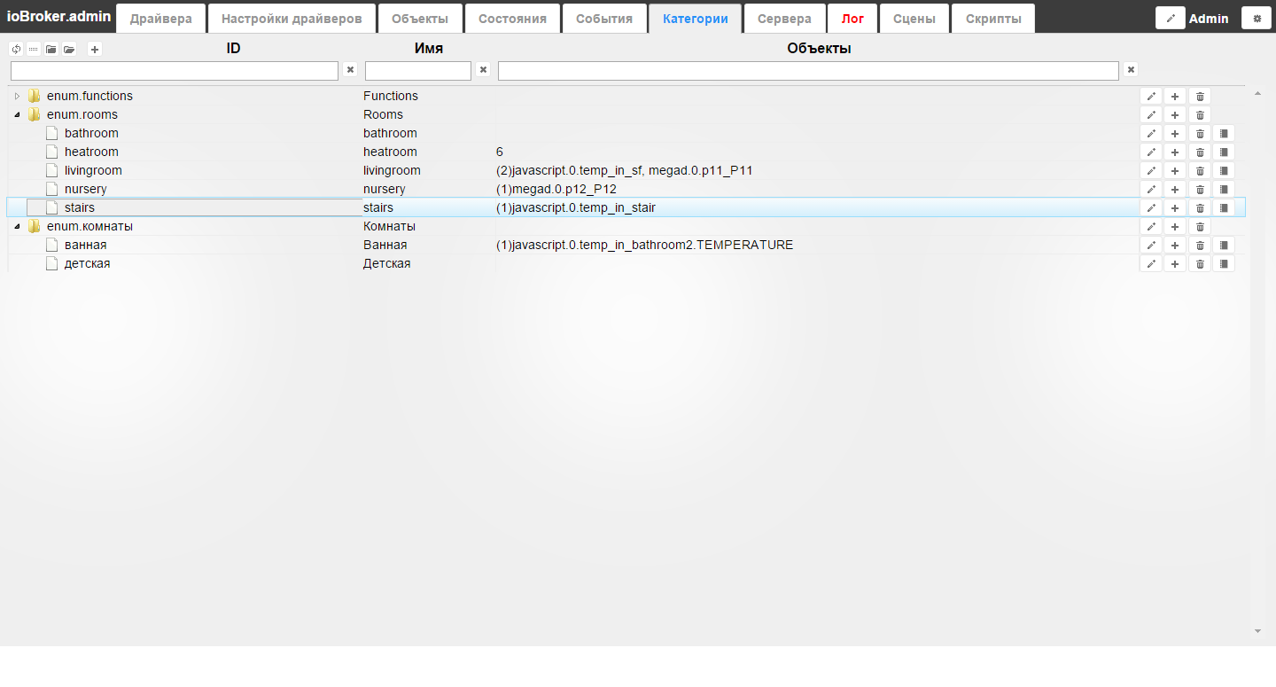Select the Категории tab

pos(696,19)
